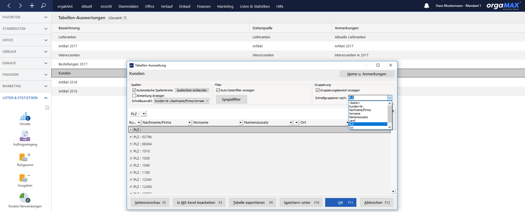
Task: Open notifications bell icon
Action: [x=426, y=6]
